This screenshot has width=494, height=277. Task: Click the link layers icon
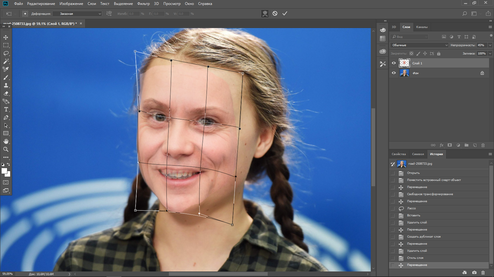[433, 145]
